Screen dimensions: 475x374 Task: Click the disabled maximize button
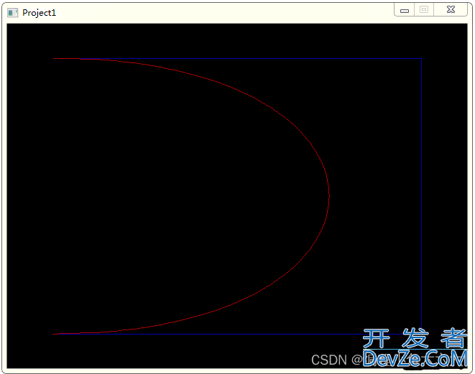coord(424,9)
